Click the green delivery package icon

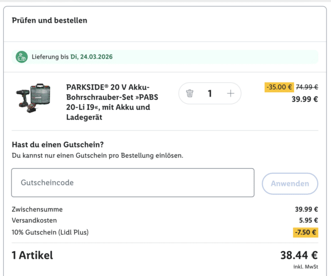point(22,57)
